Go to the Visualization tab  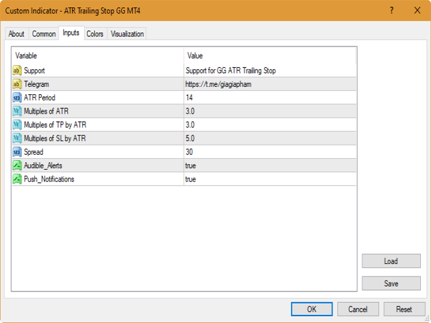[x=127, y=34]
